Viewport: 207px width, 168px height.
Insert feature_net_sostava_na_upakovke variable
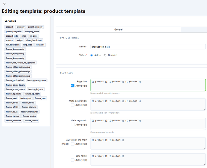(x=20, y=62)
